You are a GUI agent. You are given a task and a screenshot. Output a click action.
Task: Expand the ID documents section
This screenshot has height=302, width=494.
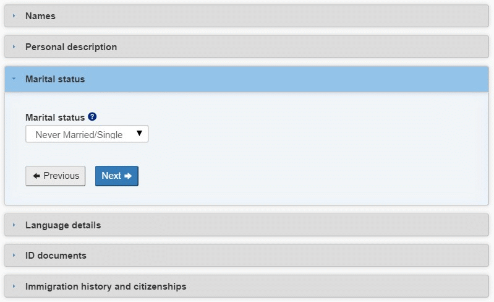(x=246, y=256)
